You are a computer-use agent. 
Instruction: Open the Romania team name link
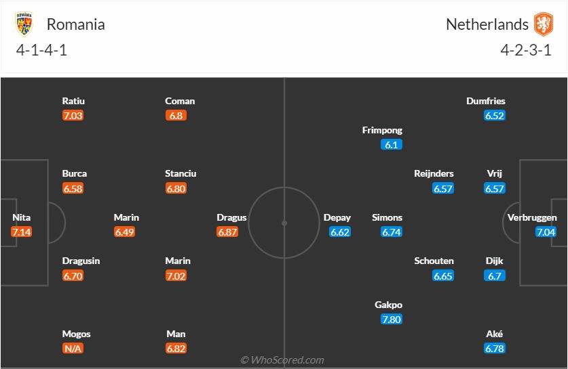[x=75, y=24]
